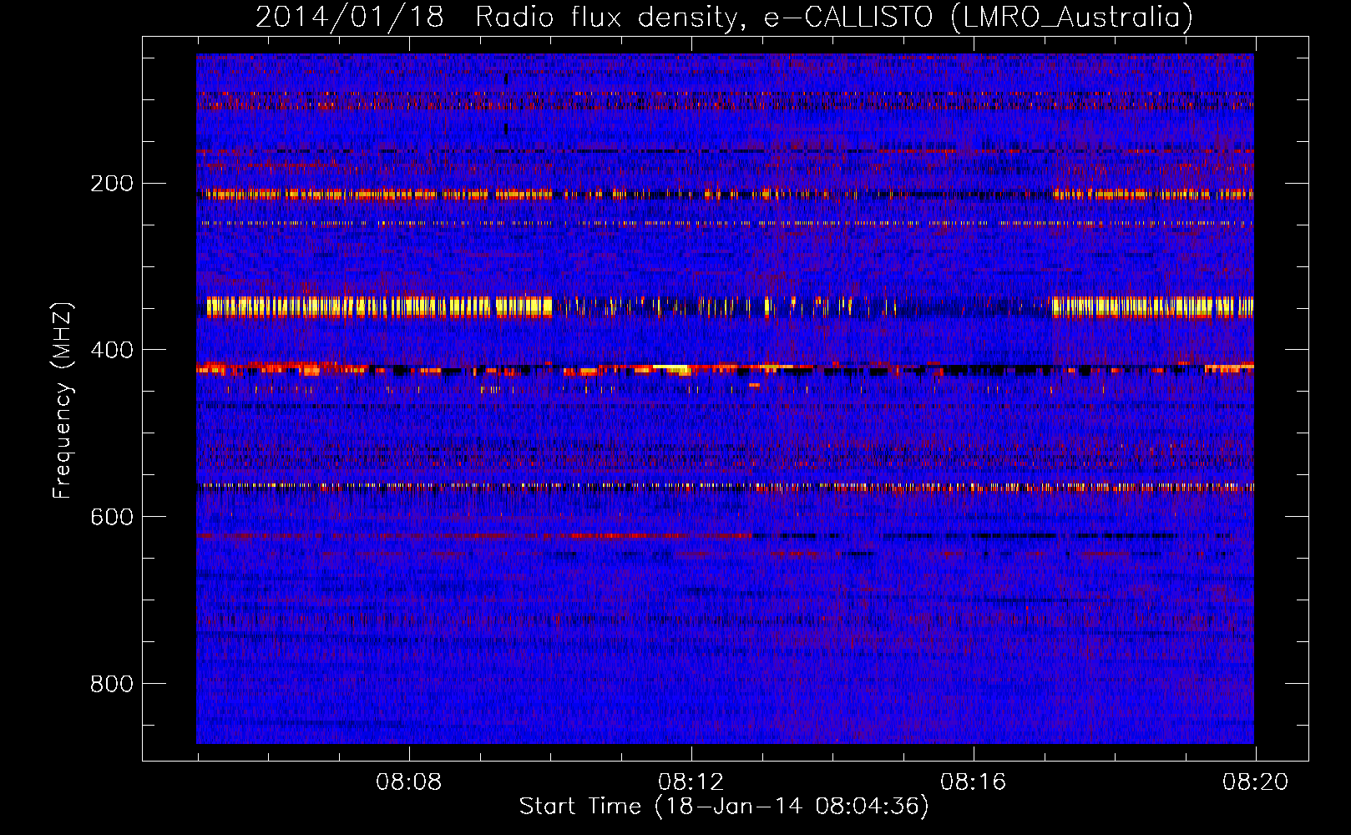Click the "Start Time (18-Jan-14 08:04:36)" x-axis label

pos(724,807)
